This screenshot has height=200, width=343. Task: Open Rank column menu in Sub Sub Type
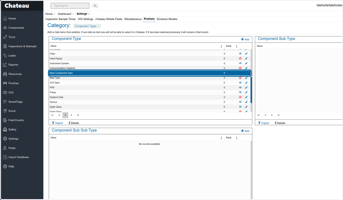pyautogui.click(x=237, y=138)
